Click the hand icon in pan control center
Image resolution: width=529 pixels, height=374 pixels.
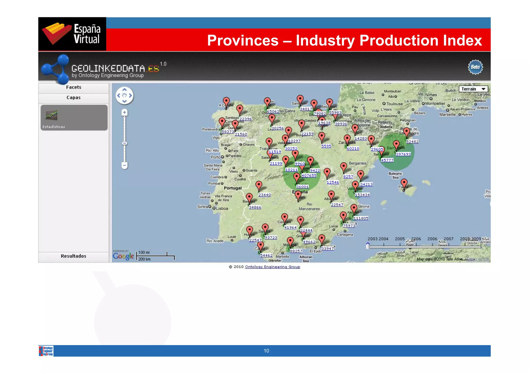point(125,96)
